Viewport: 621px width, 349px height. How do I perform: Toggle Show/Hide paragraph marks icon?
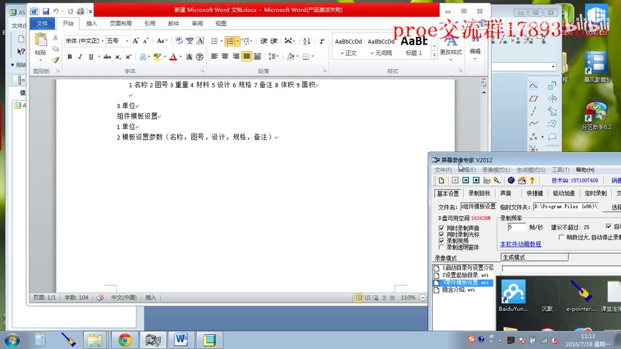(322, 41)
